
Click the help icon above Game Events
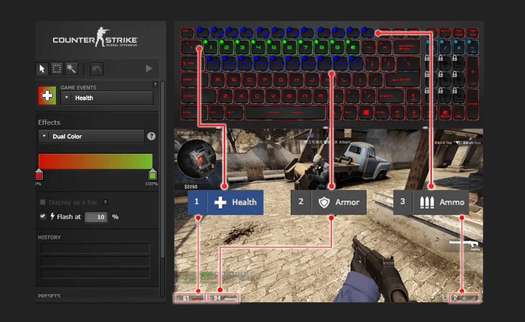[155, 85]
